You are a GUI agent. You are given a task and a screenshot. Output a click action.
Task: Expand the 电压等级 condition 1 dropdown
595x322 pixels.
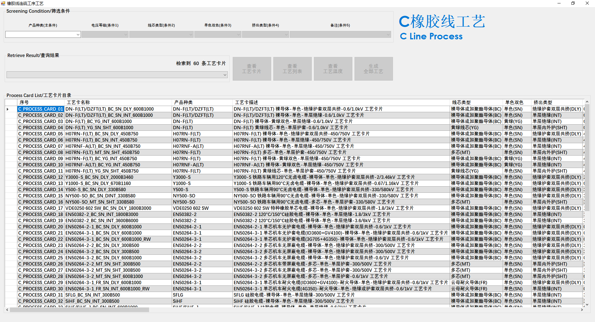click(x=105, y=35)
